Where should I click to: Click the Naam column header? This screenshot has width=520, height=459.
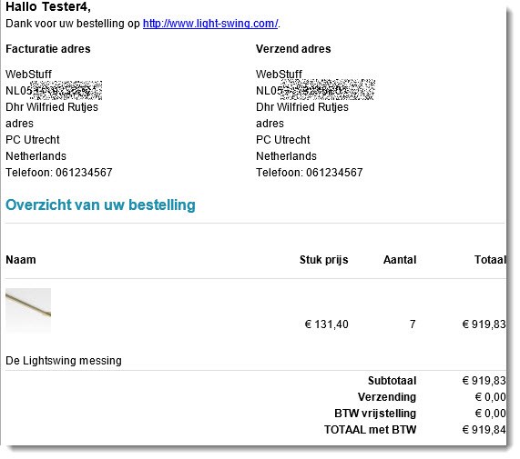(21, 260)
